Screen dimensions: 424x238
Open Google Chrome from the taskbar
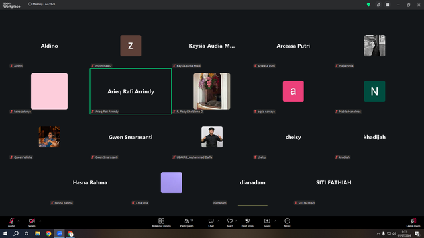point(48,233)
